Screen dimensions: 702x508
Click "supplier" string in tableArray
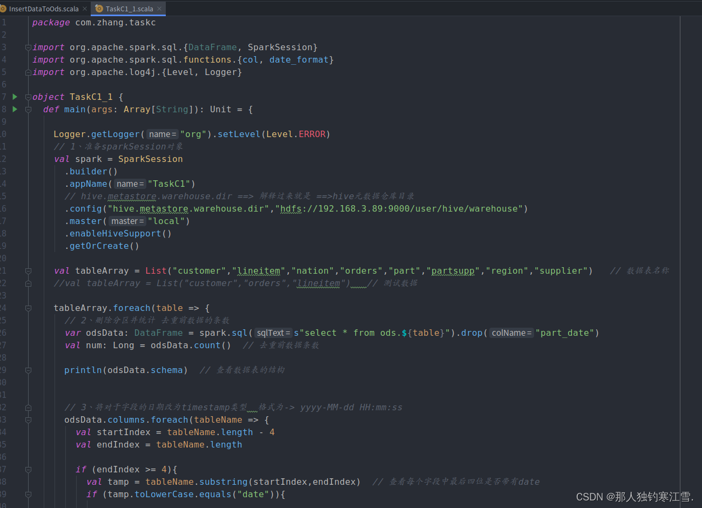561,271
